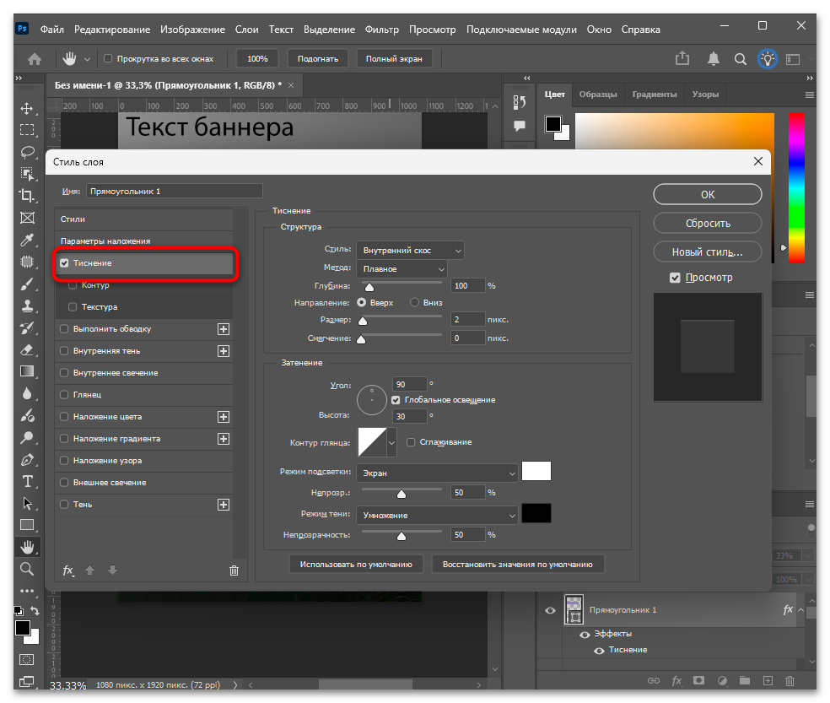
Task: Select the Crop tool
Action: [x=26, y=196]
